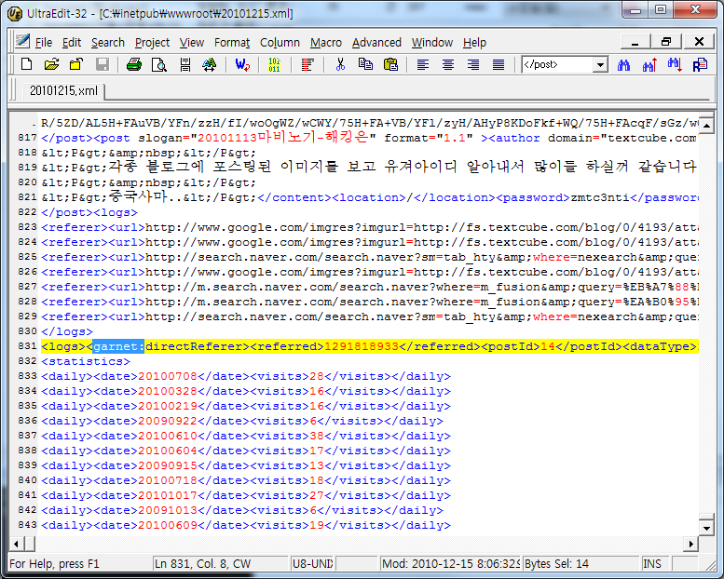
Task: Click the Find binoculars icon
Action: pyautogui.click(x=624, y=64)
